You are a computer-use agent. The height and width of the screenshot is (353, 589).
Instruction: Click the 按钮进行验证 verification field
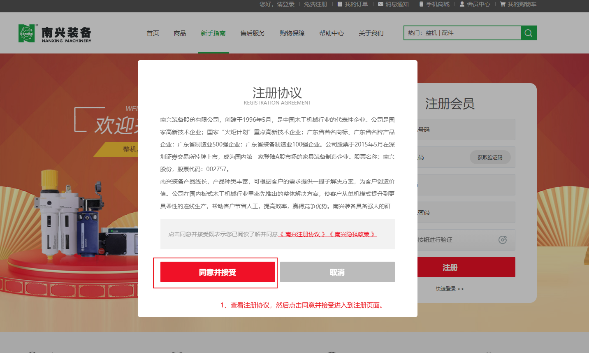coord(466,240)
